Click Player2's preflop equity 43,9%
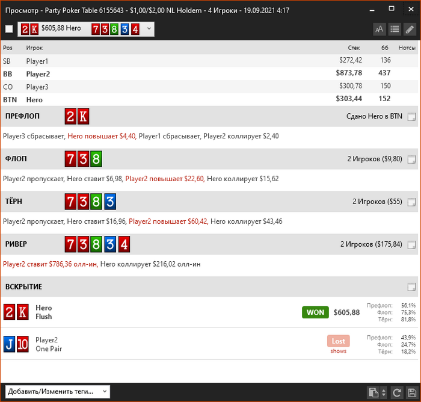Screen dimensions: 421x402 point(408,338)
